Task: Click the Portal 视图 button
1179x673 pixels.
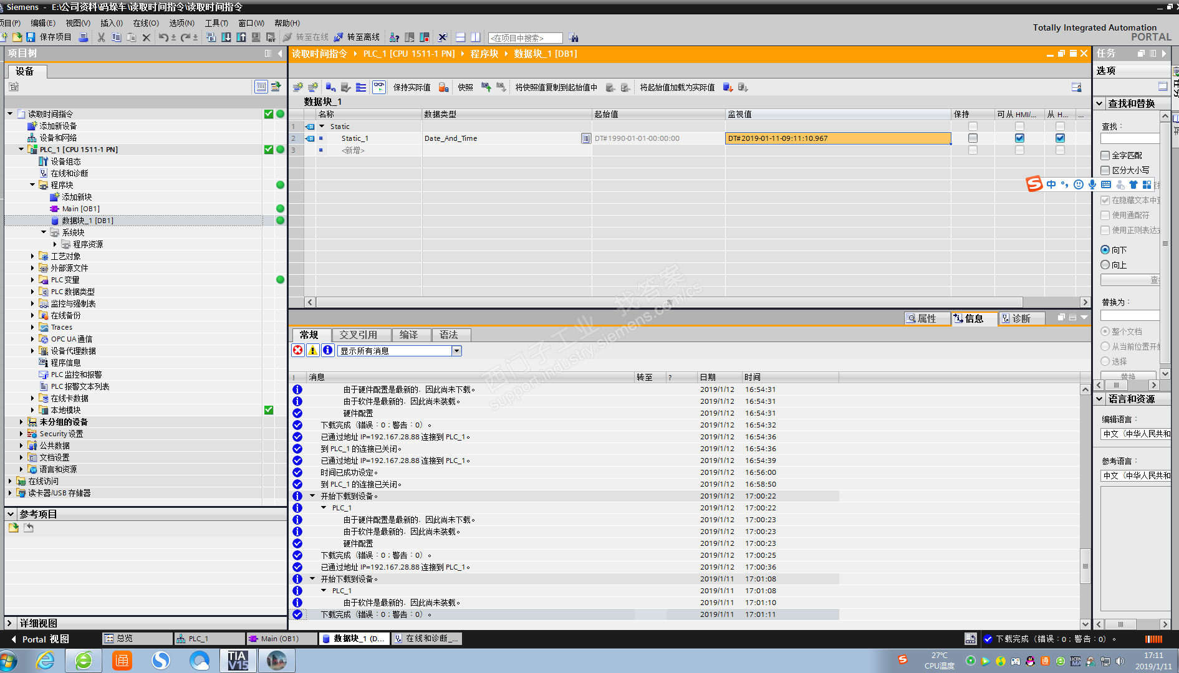Action: coord(40,639)
